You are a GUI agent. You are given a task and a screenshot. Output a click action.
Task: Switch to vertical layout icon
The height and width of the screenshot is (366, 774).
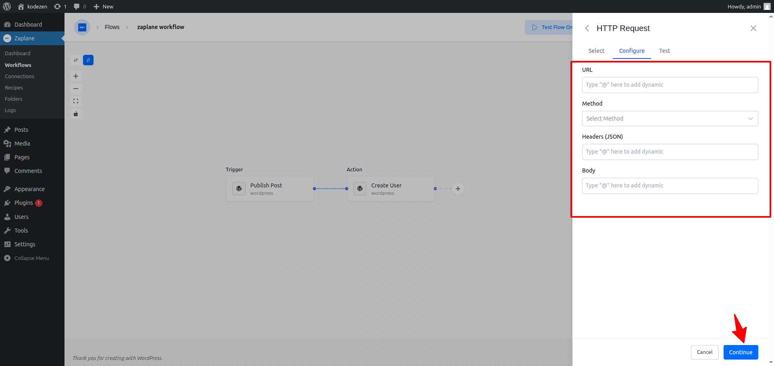tap(76, 60)
